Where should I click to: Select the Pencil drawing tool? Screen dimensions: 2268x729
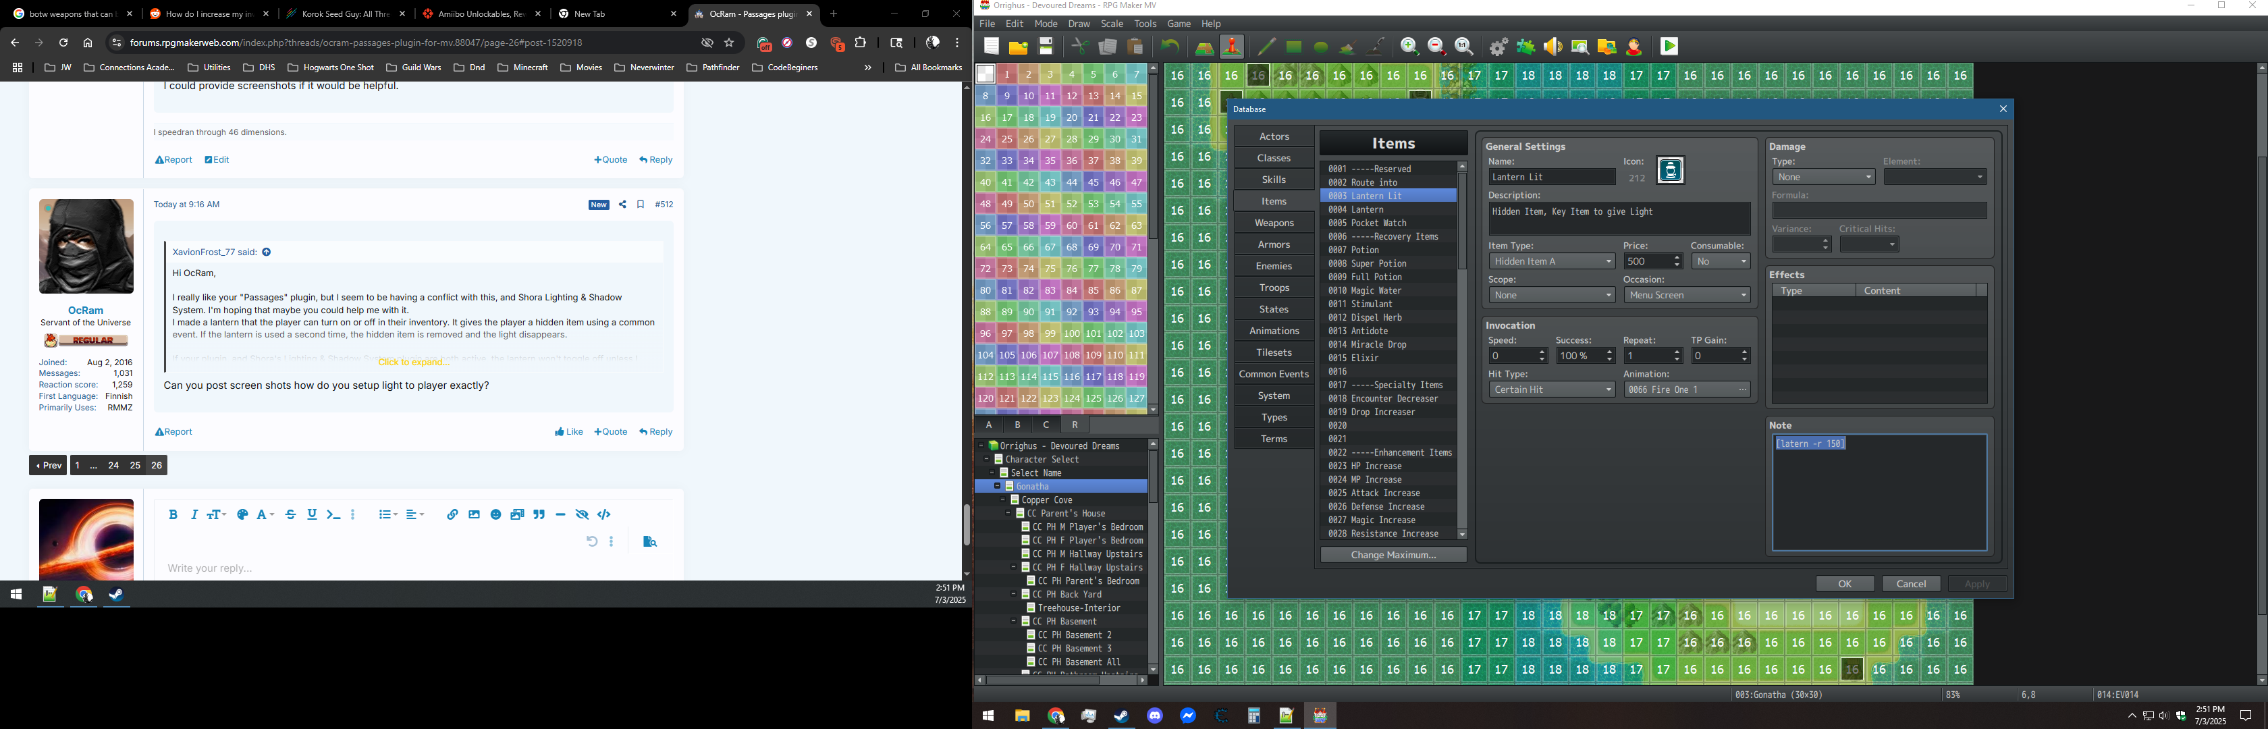coord(1266,47)
